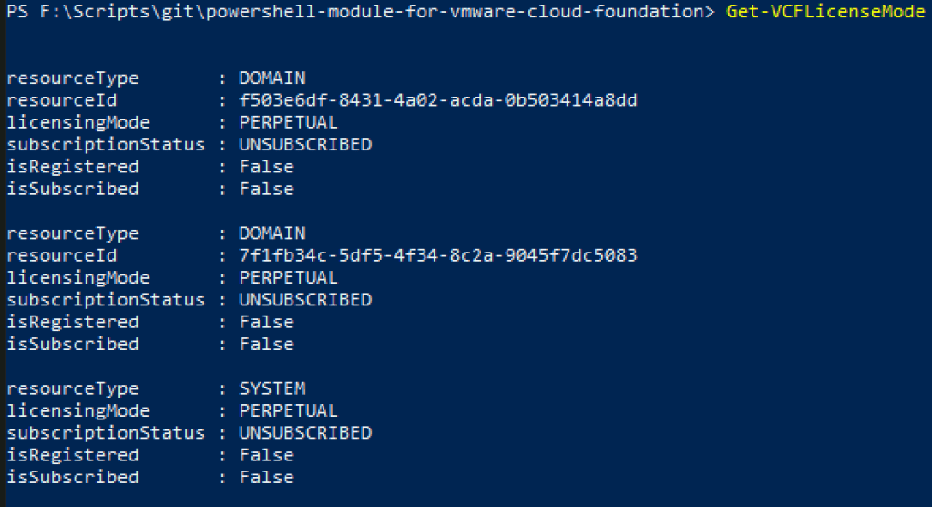Click the SYSTEM resource type value

tap(272, 388)
